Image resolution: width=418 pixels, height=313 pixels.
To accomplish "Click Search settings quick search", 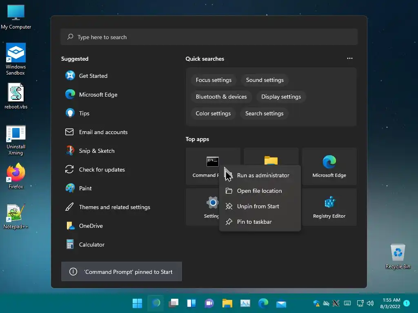I will pyautogui.click(x=264, y=113).
